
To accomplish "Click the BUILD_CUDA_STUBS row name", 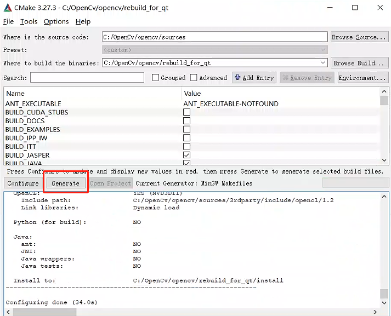I will point(37,112).
